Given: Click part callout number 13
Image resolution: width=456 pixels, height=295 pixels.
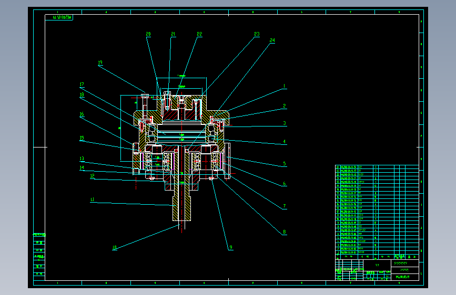Looking at the screenshot, I should tap(82, 159).
